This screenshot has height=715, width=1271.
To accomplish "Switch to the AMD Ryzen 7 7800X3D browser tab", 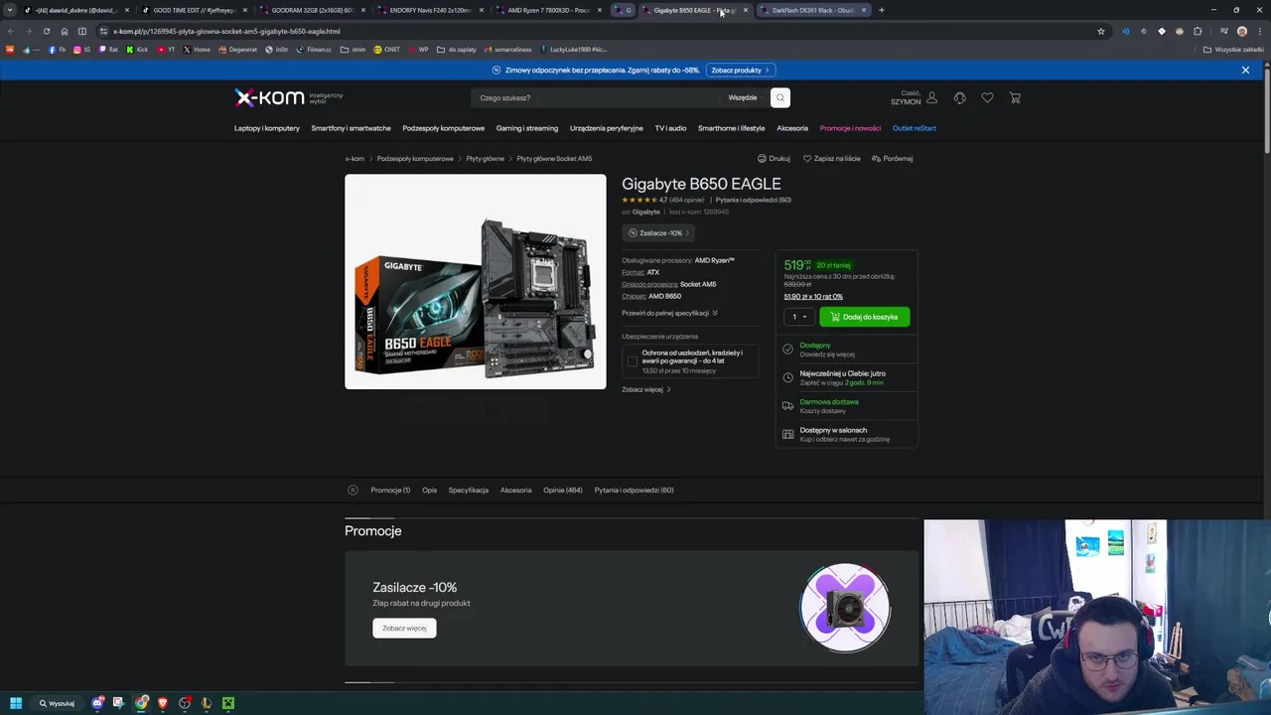I will tap(549, 10).
